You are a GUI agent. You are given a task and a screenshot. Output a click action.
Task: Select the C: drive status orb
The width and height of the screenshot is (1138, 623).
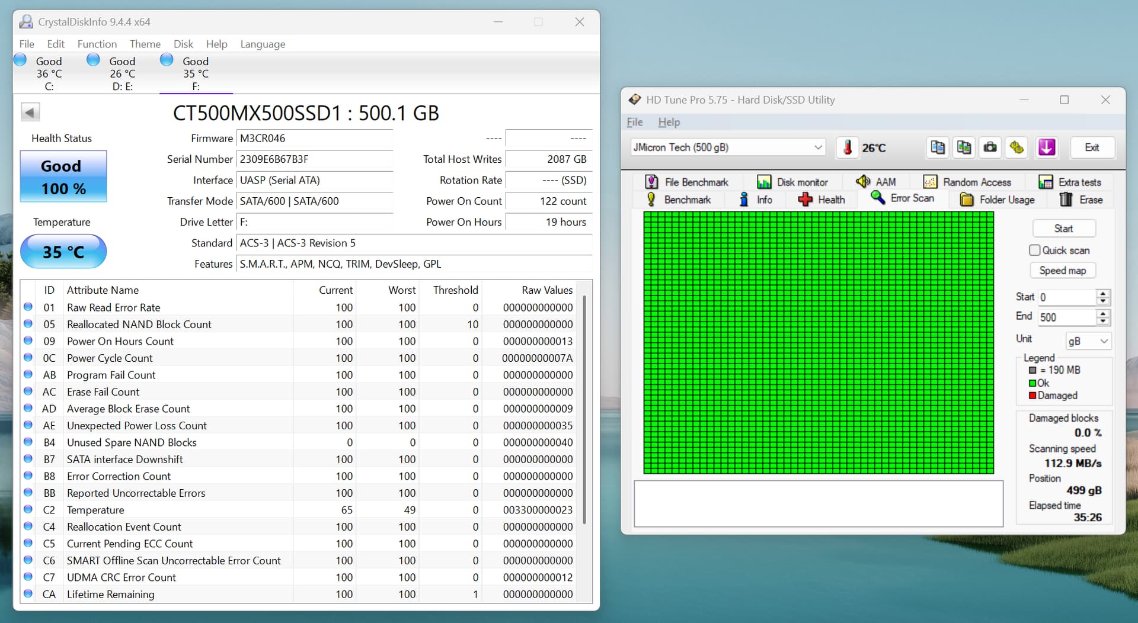[20, 60]
